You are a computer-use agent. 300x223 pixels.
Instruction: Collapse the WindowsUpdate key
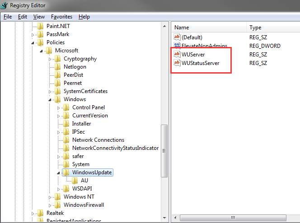tap(58, 172)
